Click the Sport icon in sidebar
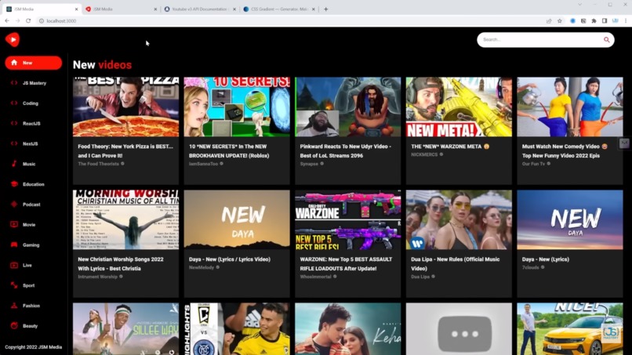This screenshot has height=355, width=632. (x=14, y=285)
